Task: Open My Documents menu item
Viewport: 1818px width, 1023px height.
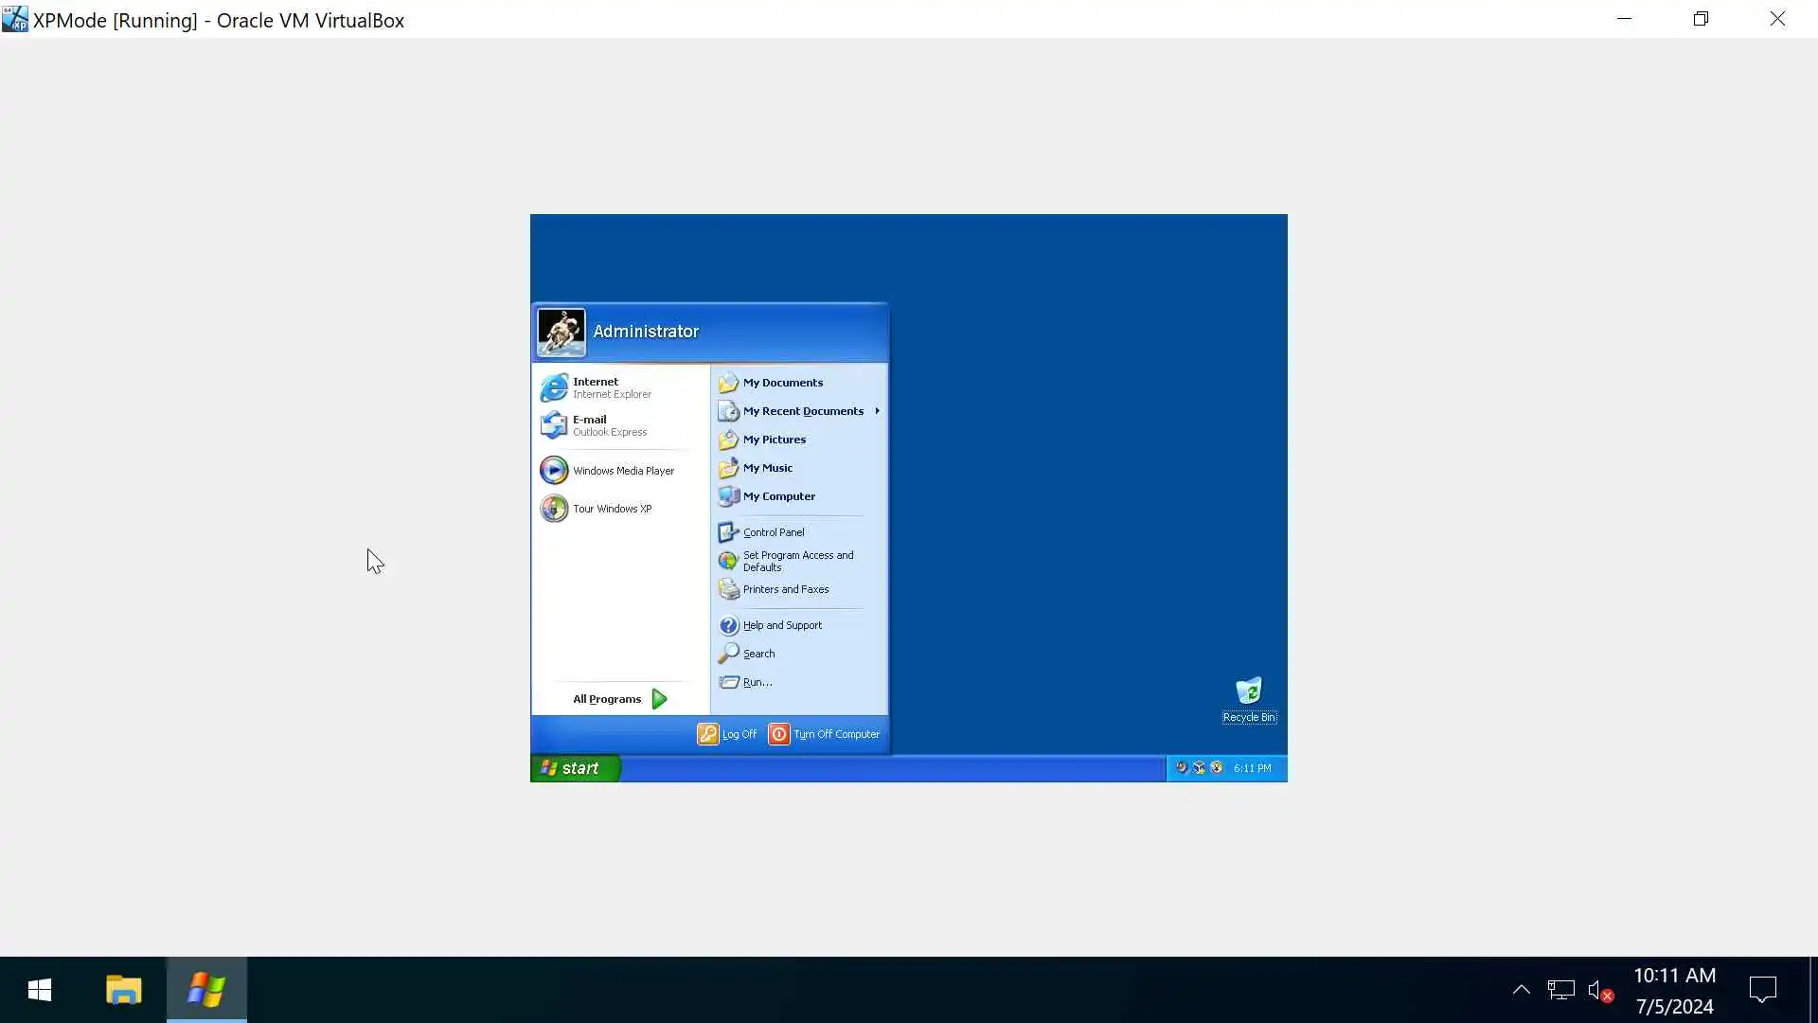Action: point(782,383)
